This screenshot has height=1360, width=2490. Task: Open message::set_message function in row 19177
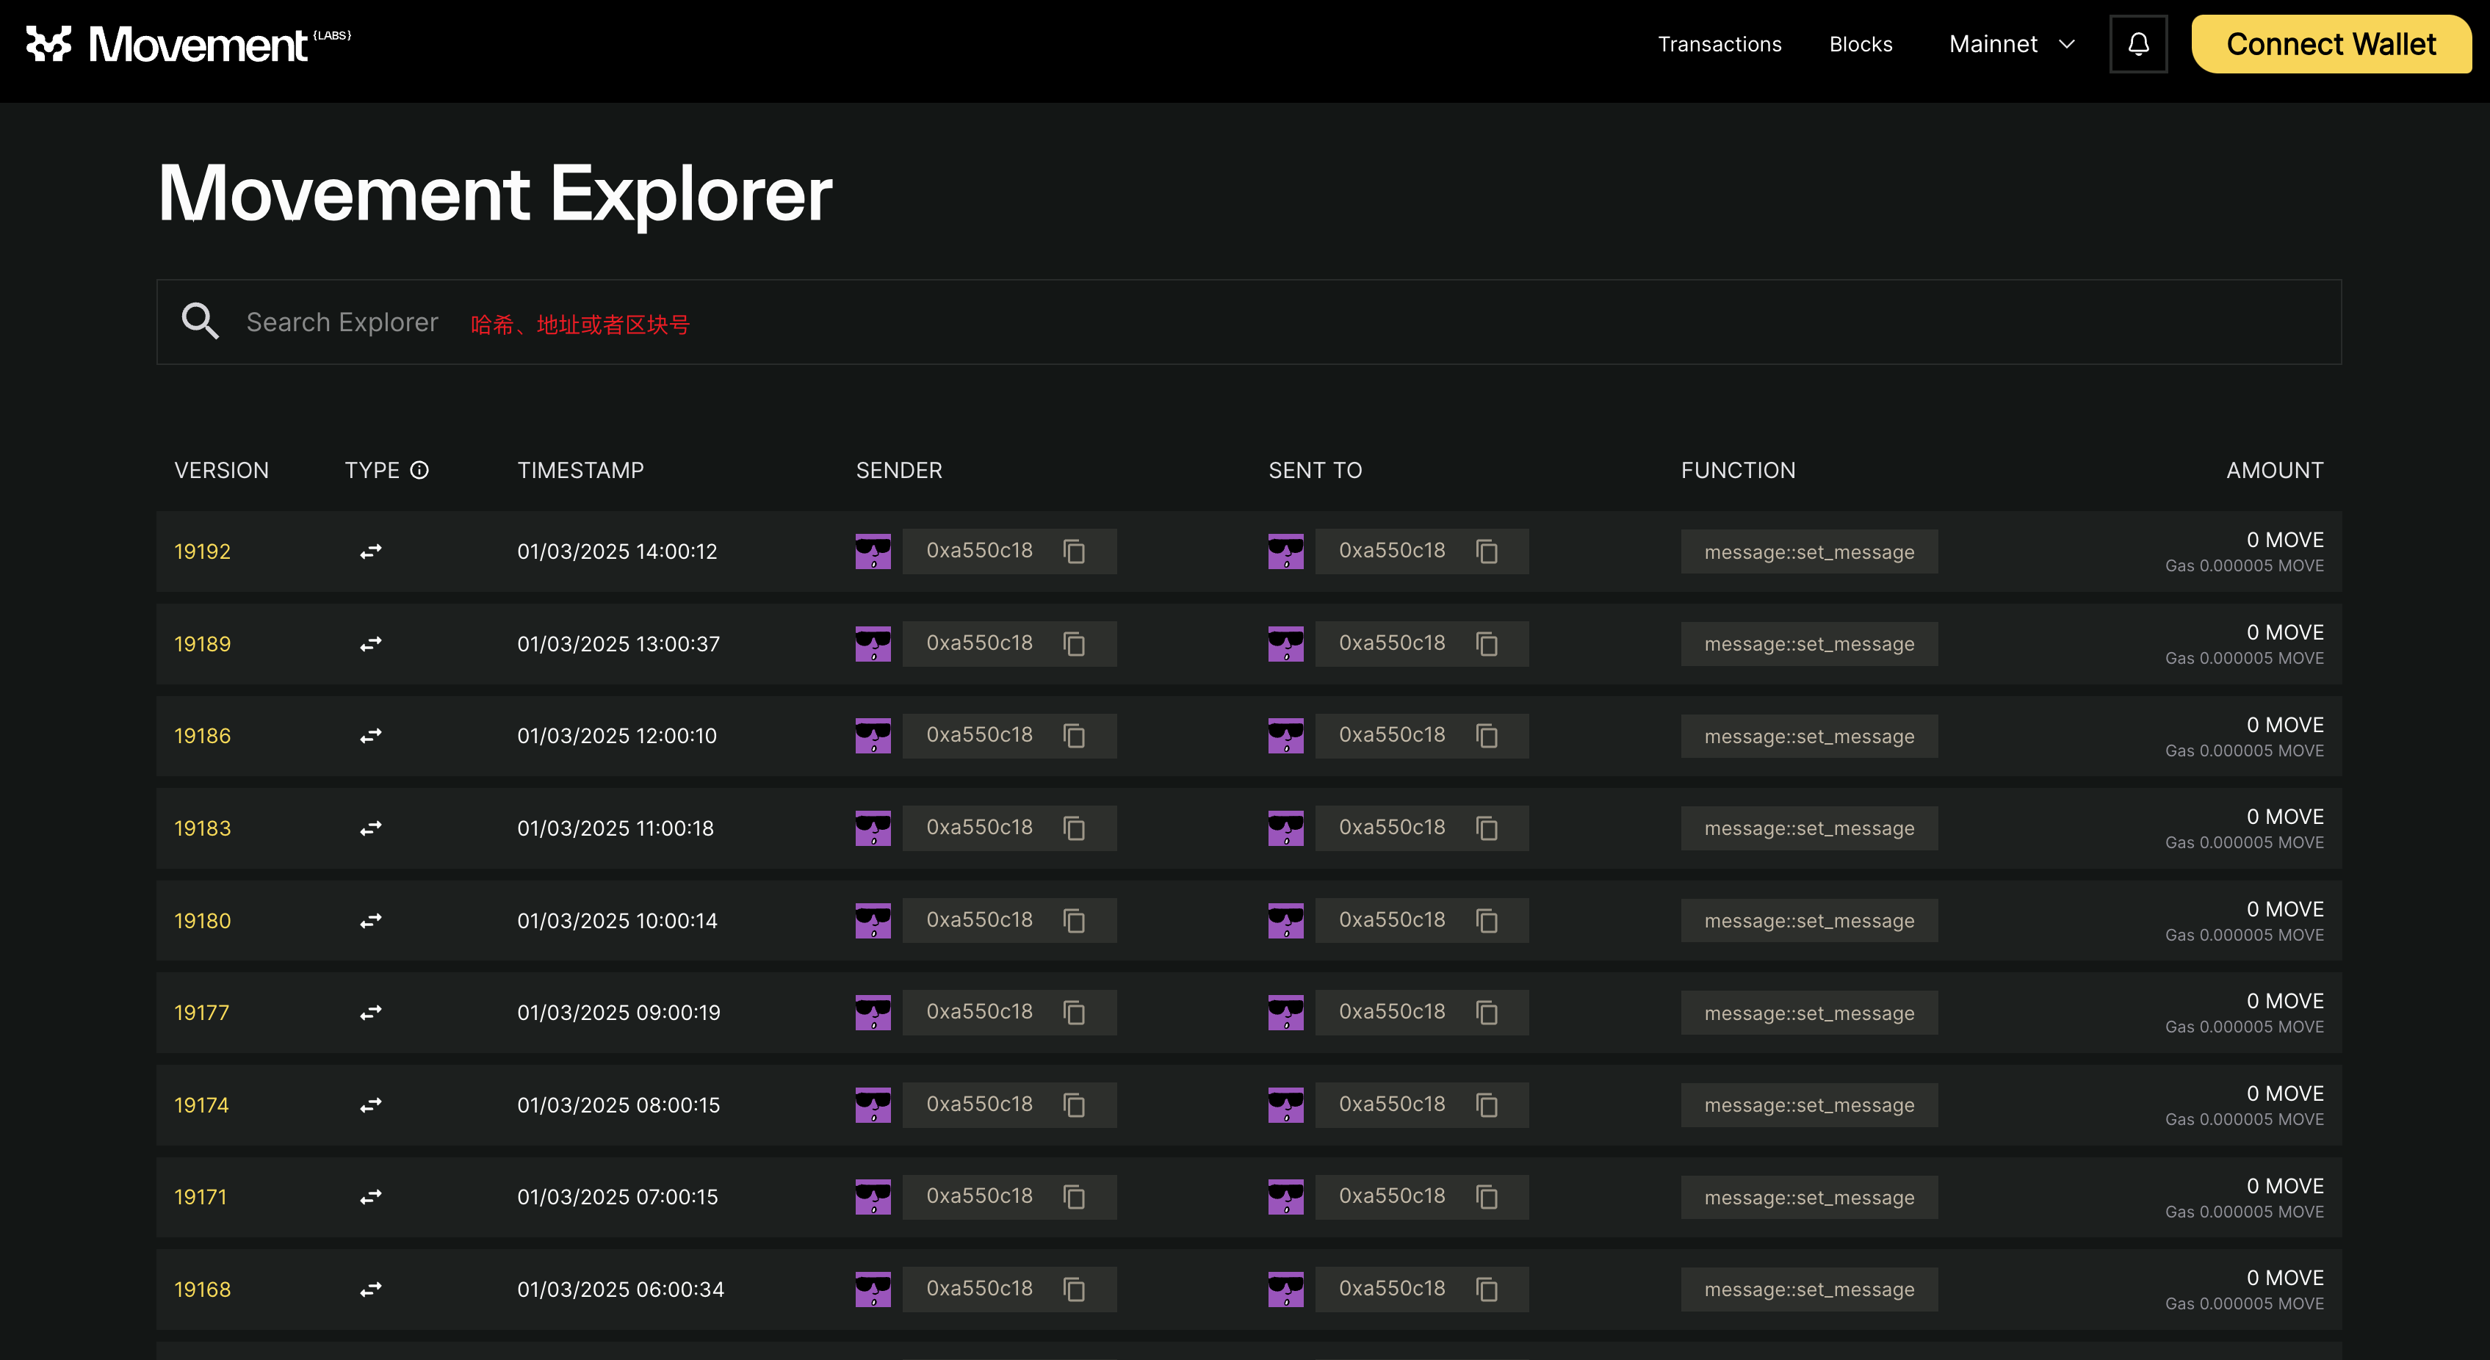click(1810, 1013)
